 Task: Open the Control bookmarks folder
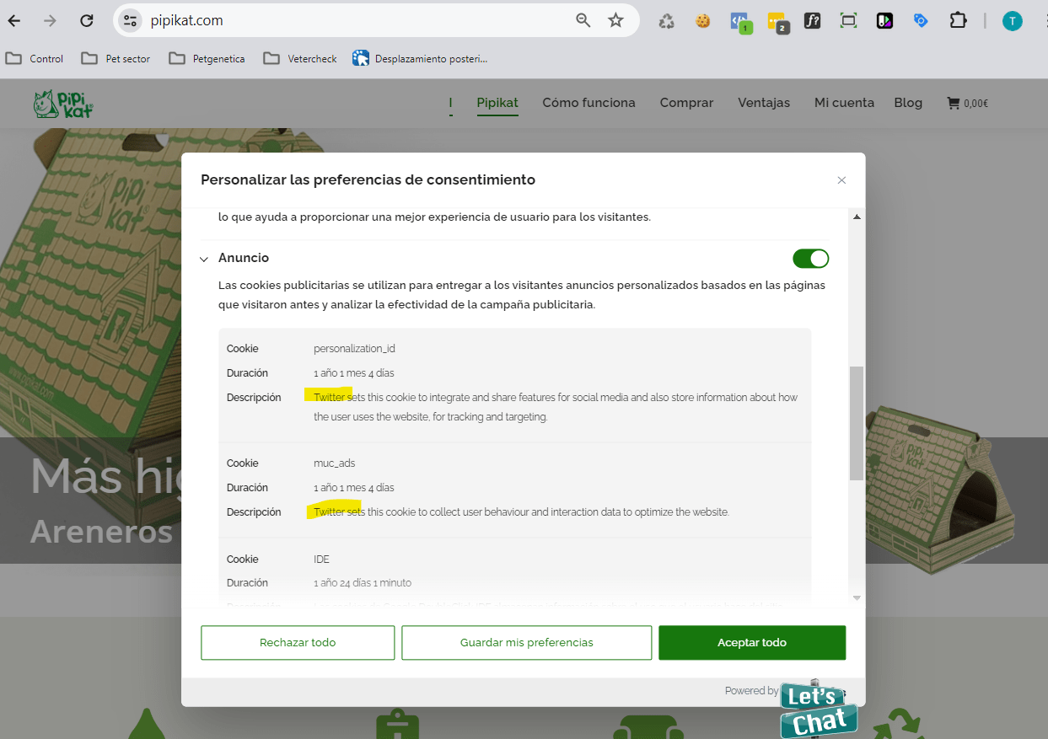click(35, 58)
